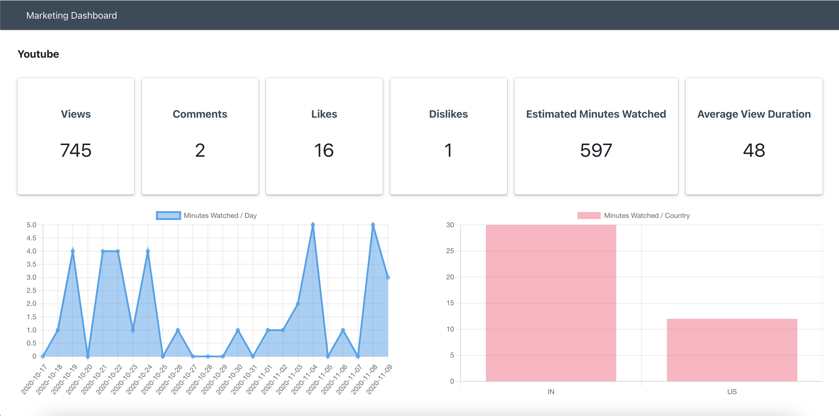This screenshot has width=839, height=416.
Task: Click the Youtube section heading
Action: point(38,54)
